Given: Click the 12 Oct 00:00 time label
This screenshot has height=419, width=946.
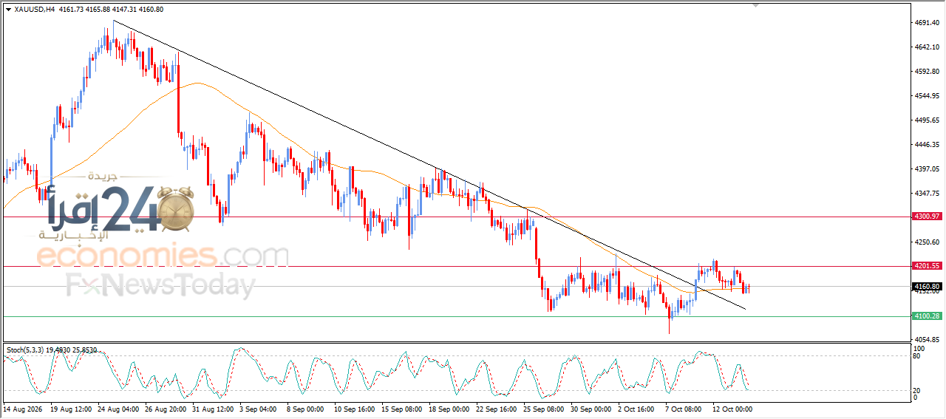Looking at the screenshot, I should [x=732, y=408].
